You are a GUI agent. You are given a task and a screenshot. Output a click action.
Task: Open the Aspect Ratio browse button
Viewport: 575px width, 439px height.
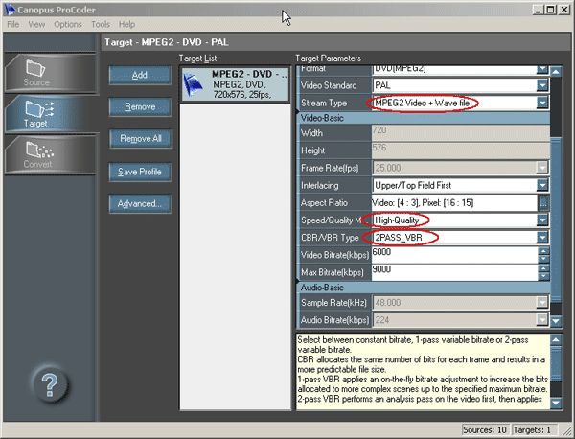543,202
